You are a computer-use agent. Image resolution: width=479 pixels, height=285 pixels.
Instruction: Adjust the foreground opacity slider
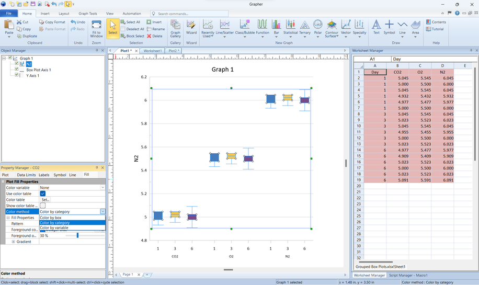click(x=77, y=236)
